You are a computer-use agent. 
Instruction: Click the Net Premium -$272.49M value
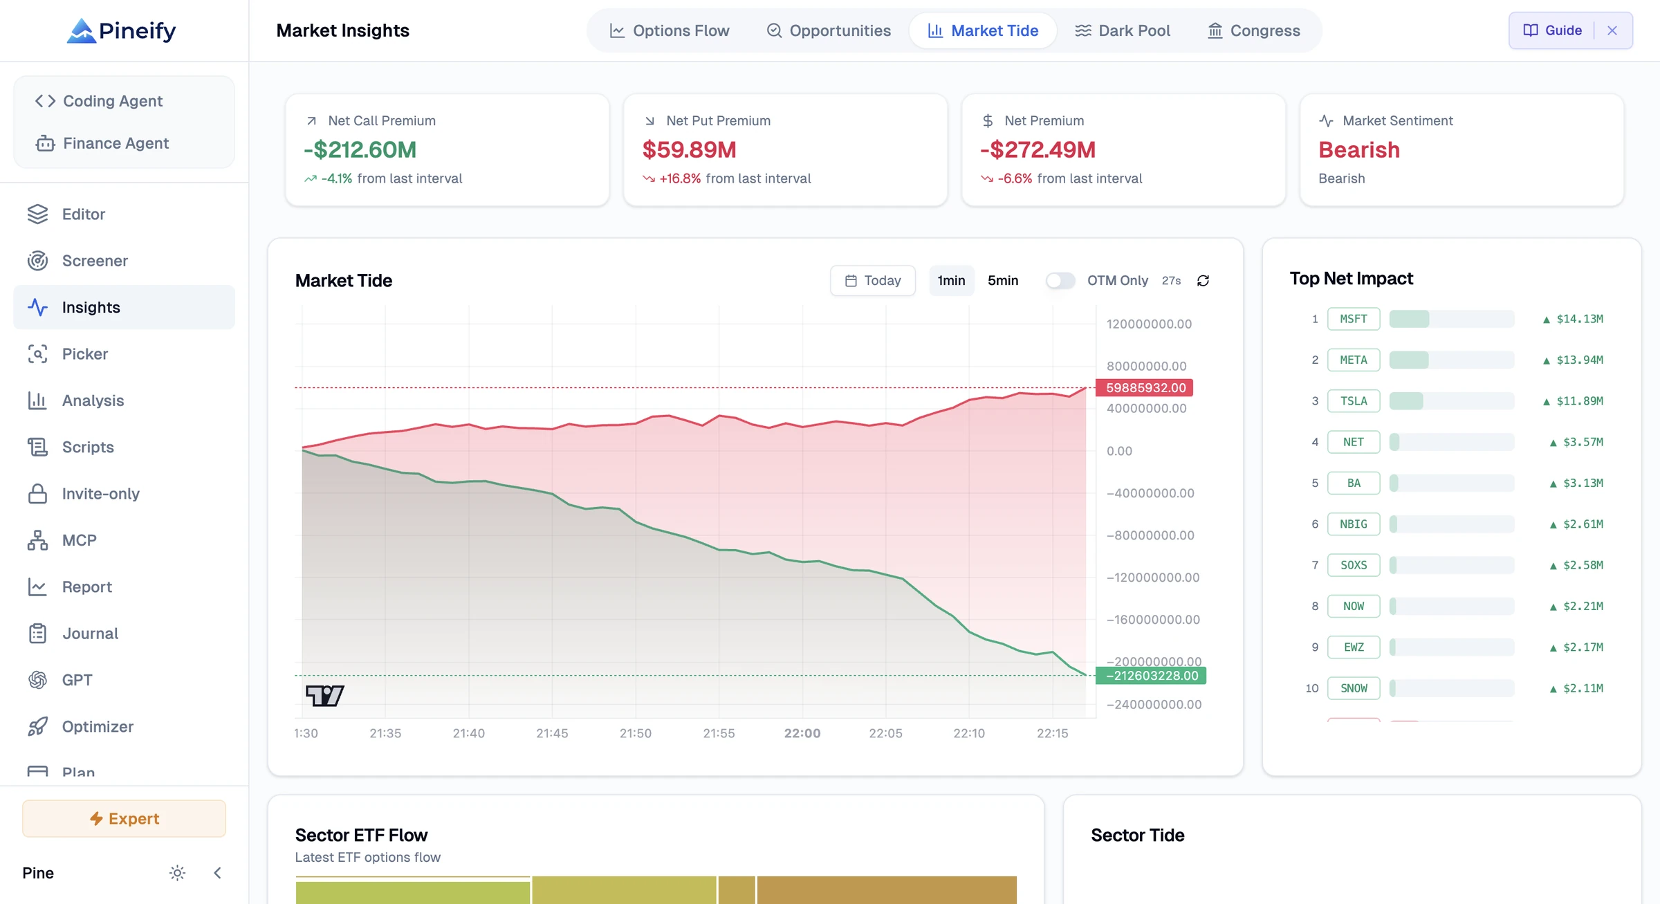[1037, 150]
